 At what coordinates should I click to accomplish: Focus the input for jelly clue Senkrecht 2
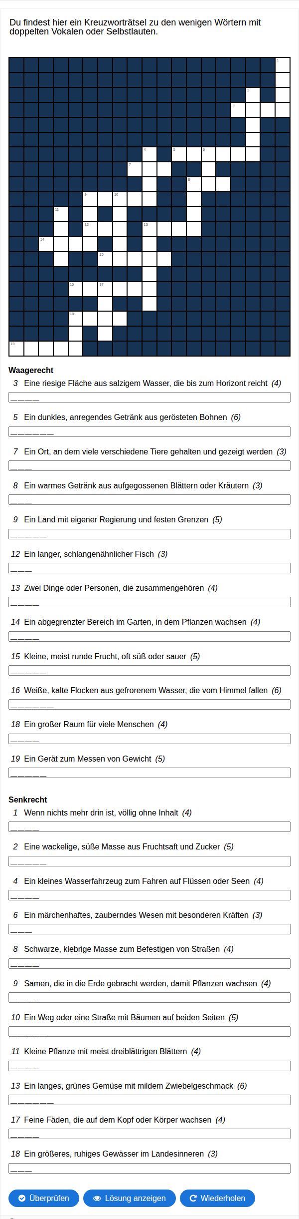[x=149, y=861]
